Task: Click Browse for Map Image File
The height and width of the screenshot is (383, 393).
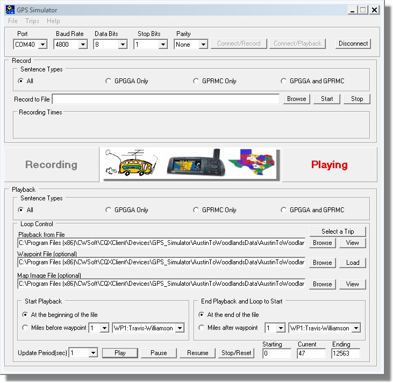Action: [323, 284]
